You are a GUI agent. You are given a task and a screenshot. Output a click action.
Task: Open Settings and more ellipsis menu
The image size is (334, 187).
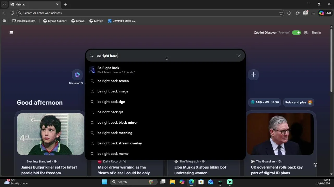pos(313,13)
